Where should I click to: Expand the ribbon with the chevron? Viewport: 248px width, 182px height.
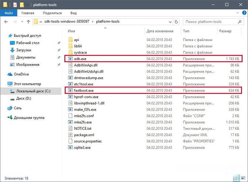(x=238, y=13)
